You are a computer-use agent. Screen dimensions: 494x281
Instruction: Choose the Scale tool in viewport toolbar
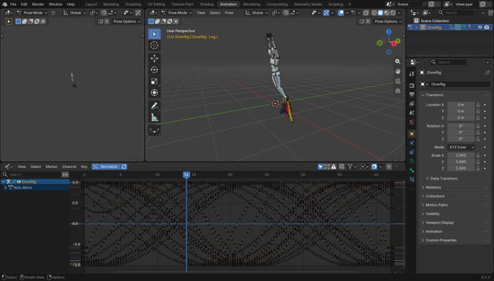point(154,81)
